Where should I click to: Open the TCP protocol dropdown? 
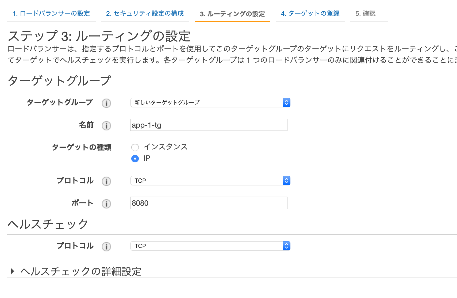[x=209, y=181]
